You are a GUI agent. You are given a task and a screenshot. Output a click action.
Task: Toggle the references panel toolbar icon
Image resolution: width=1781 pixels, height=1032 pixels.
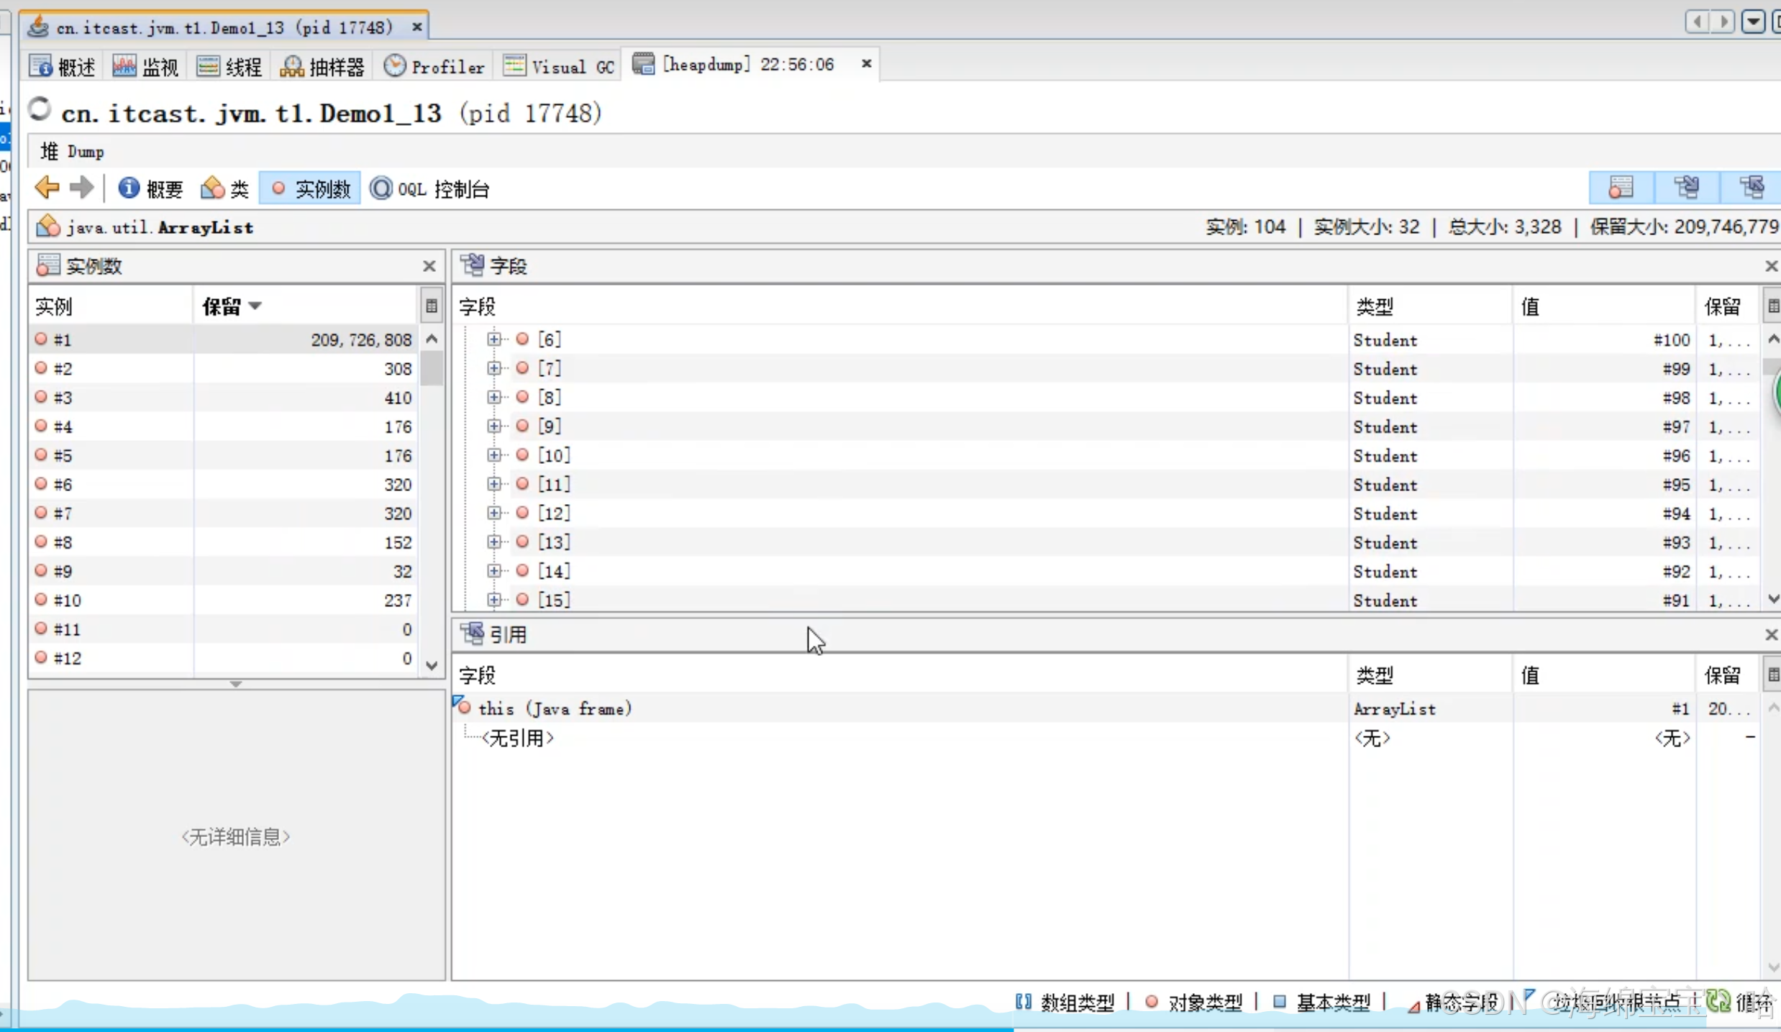[1751, 188]
